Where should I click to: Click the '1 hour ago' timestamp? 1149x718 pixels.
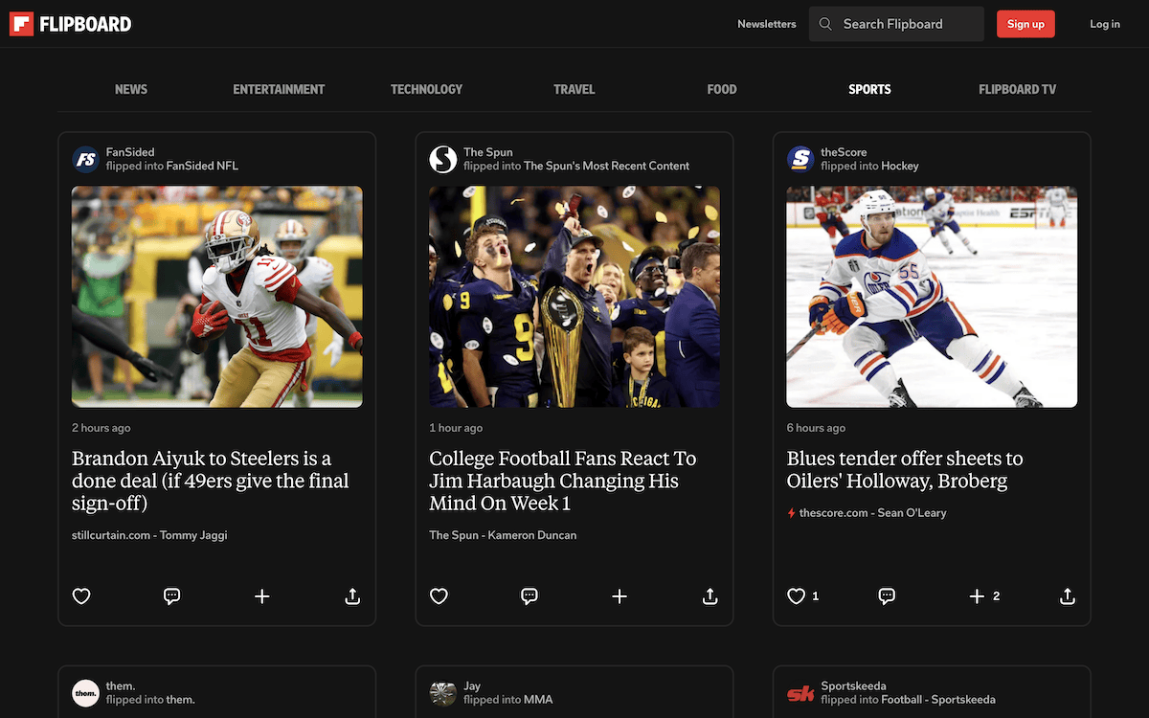456,428
